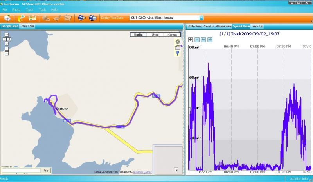Switch to the Altitude View tab
Image resolution: width=313 pixels, height=182 pixels.
click(x=224, y=26)
